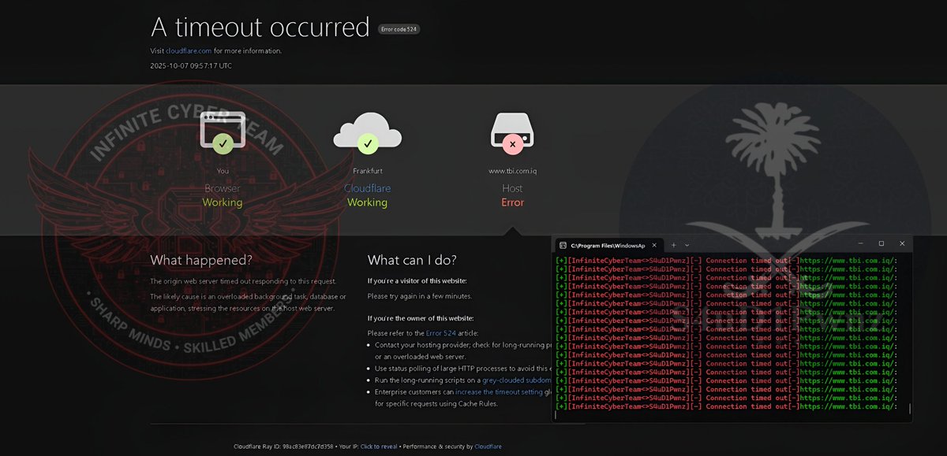Image resolution: width=947 pixels, height=456 pixels.
Task: Open the Cloudflare link in the footer
Action: point(488,447)
